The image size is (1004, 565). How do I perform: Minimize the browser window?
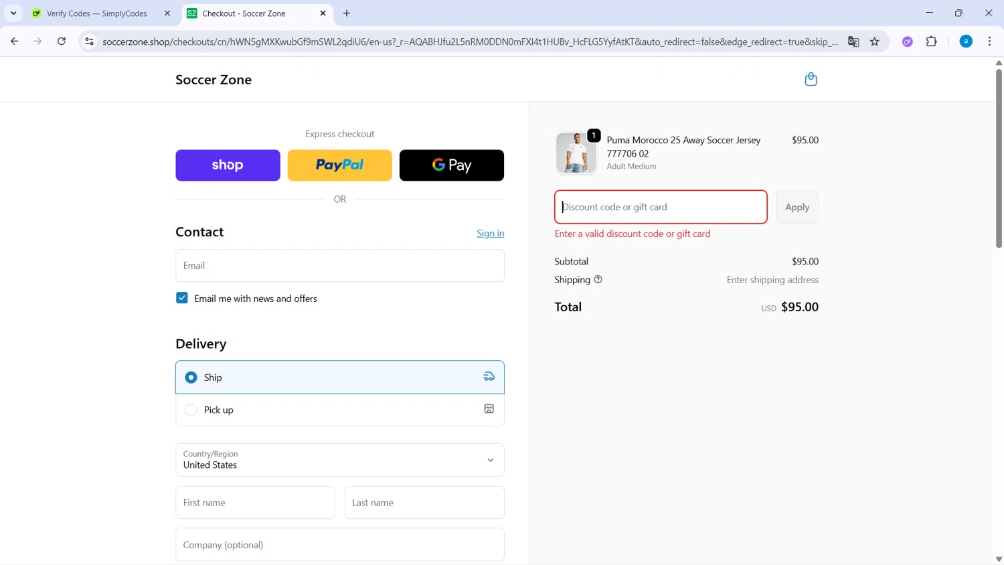pyautogui.click(x=929, y=13)
